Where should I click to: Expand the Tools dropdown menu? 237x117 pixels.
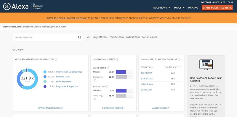click(x=179, y=8)
